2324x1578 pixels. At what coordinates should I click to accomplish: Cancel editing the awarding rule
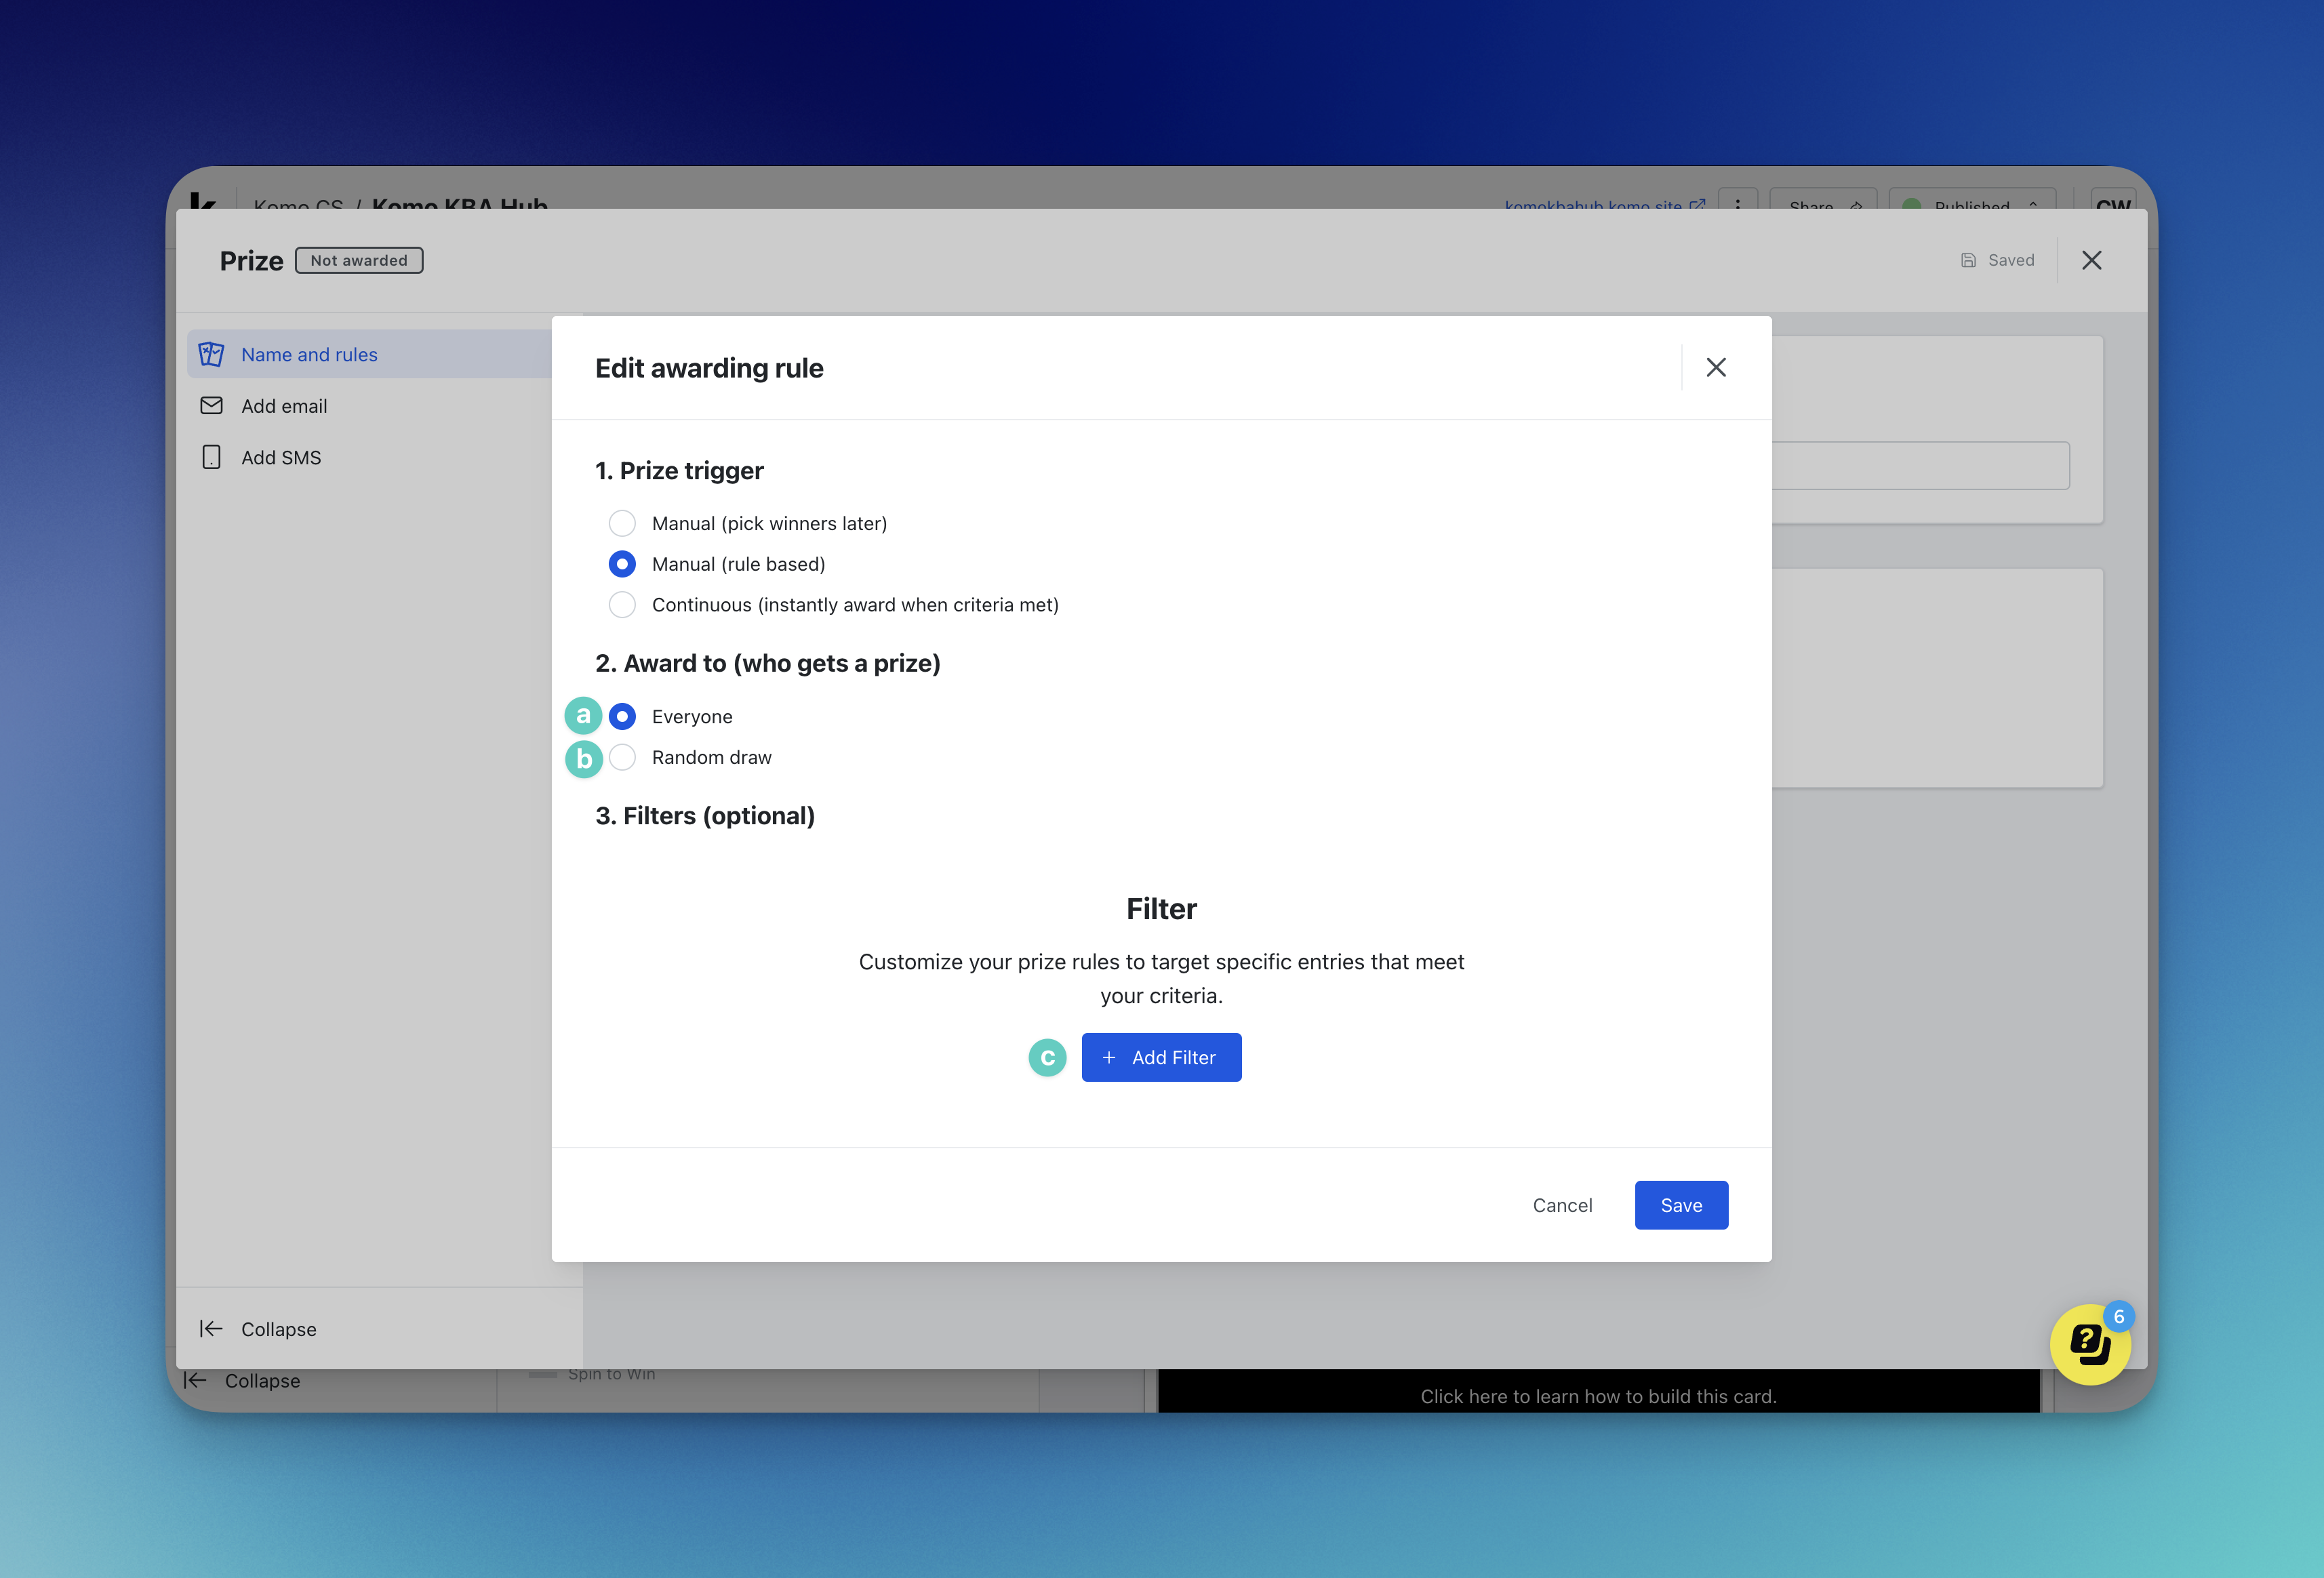[x=1562, y=1205]
